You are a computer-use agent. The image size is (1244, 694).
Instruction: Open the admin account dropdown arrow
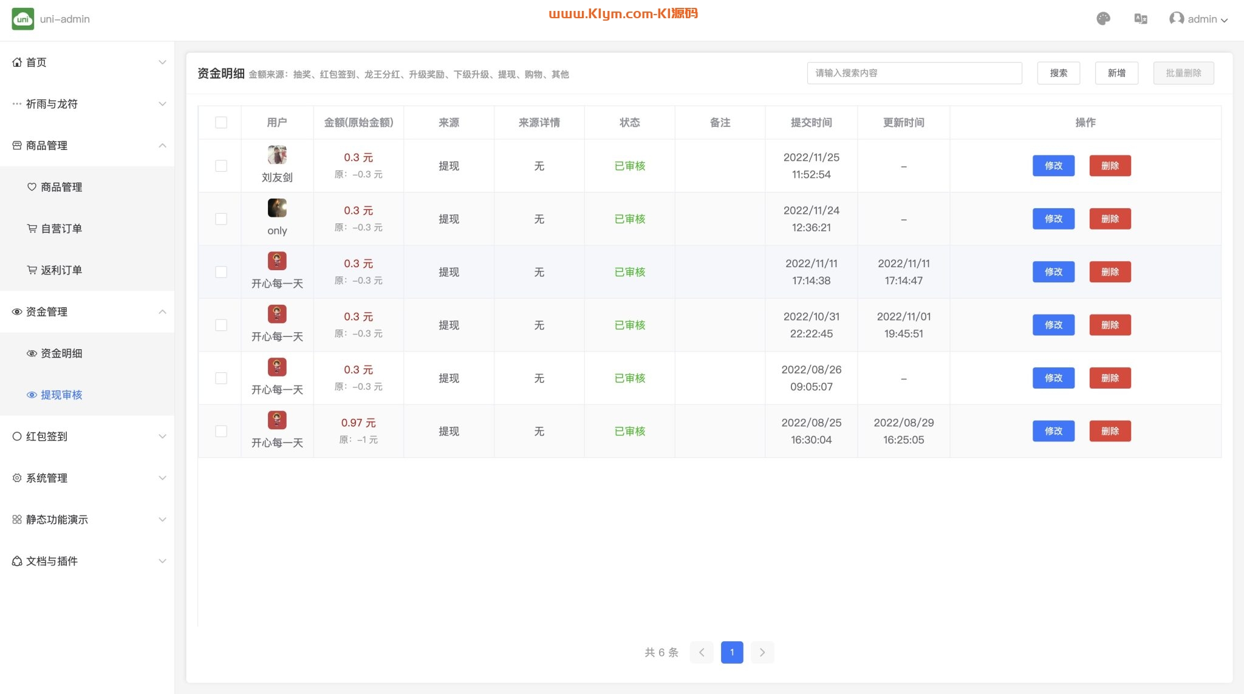pyautogui.click(x=1225, y=20)
